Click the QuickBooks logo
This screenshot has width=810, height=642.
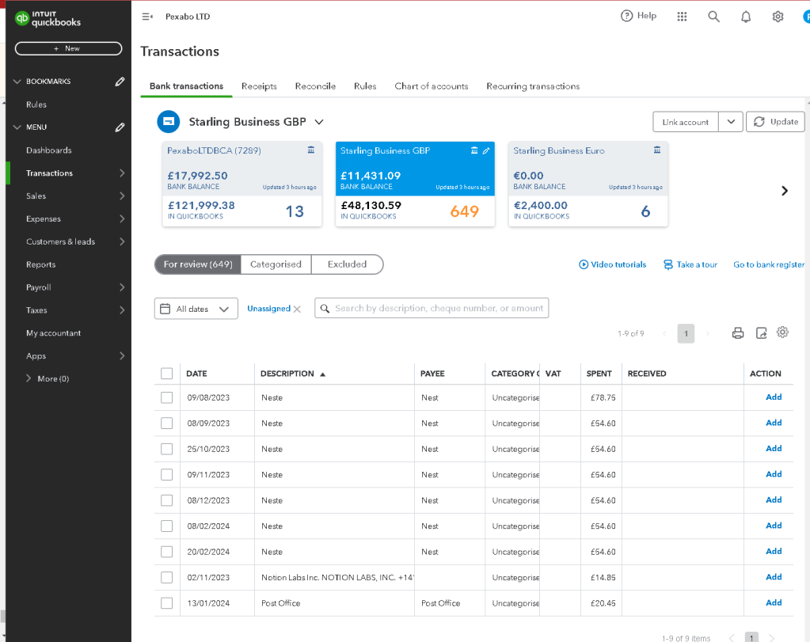pos(48,18)
